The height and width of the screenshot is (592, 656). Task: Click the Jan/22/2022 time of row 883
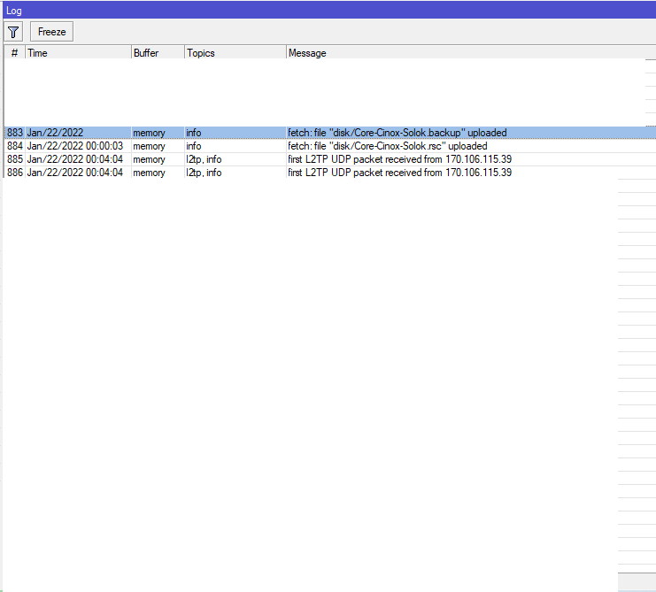(x=55, y=133)
